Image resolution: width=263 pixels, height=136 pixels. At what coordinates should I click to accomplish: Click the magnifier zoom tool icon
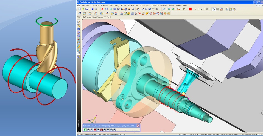point(164,9)
